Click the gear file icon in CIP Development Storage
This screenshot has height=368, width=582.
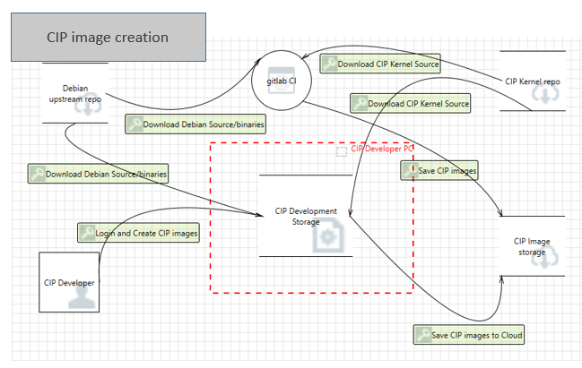(328, 235)
